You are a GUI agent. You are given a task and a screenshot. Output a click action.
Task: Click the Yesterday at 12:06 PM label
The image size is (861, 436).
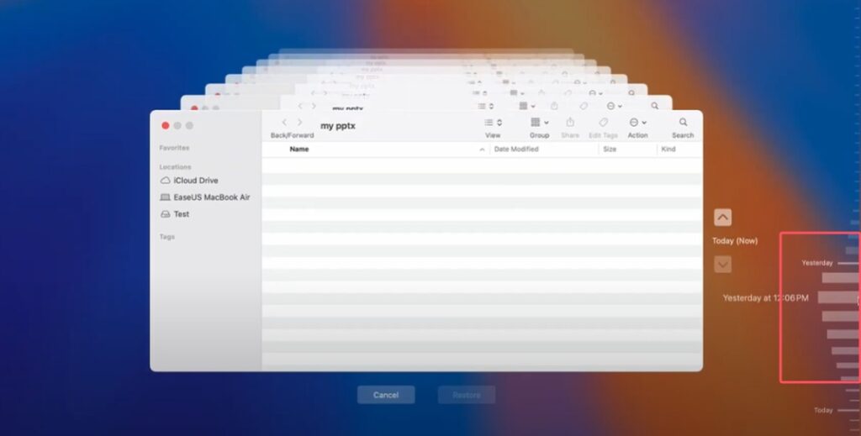click(765, 297)
